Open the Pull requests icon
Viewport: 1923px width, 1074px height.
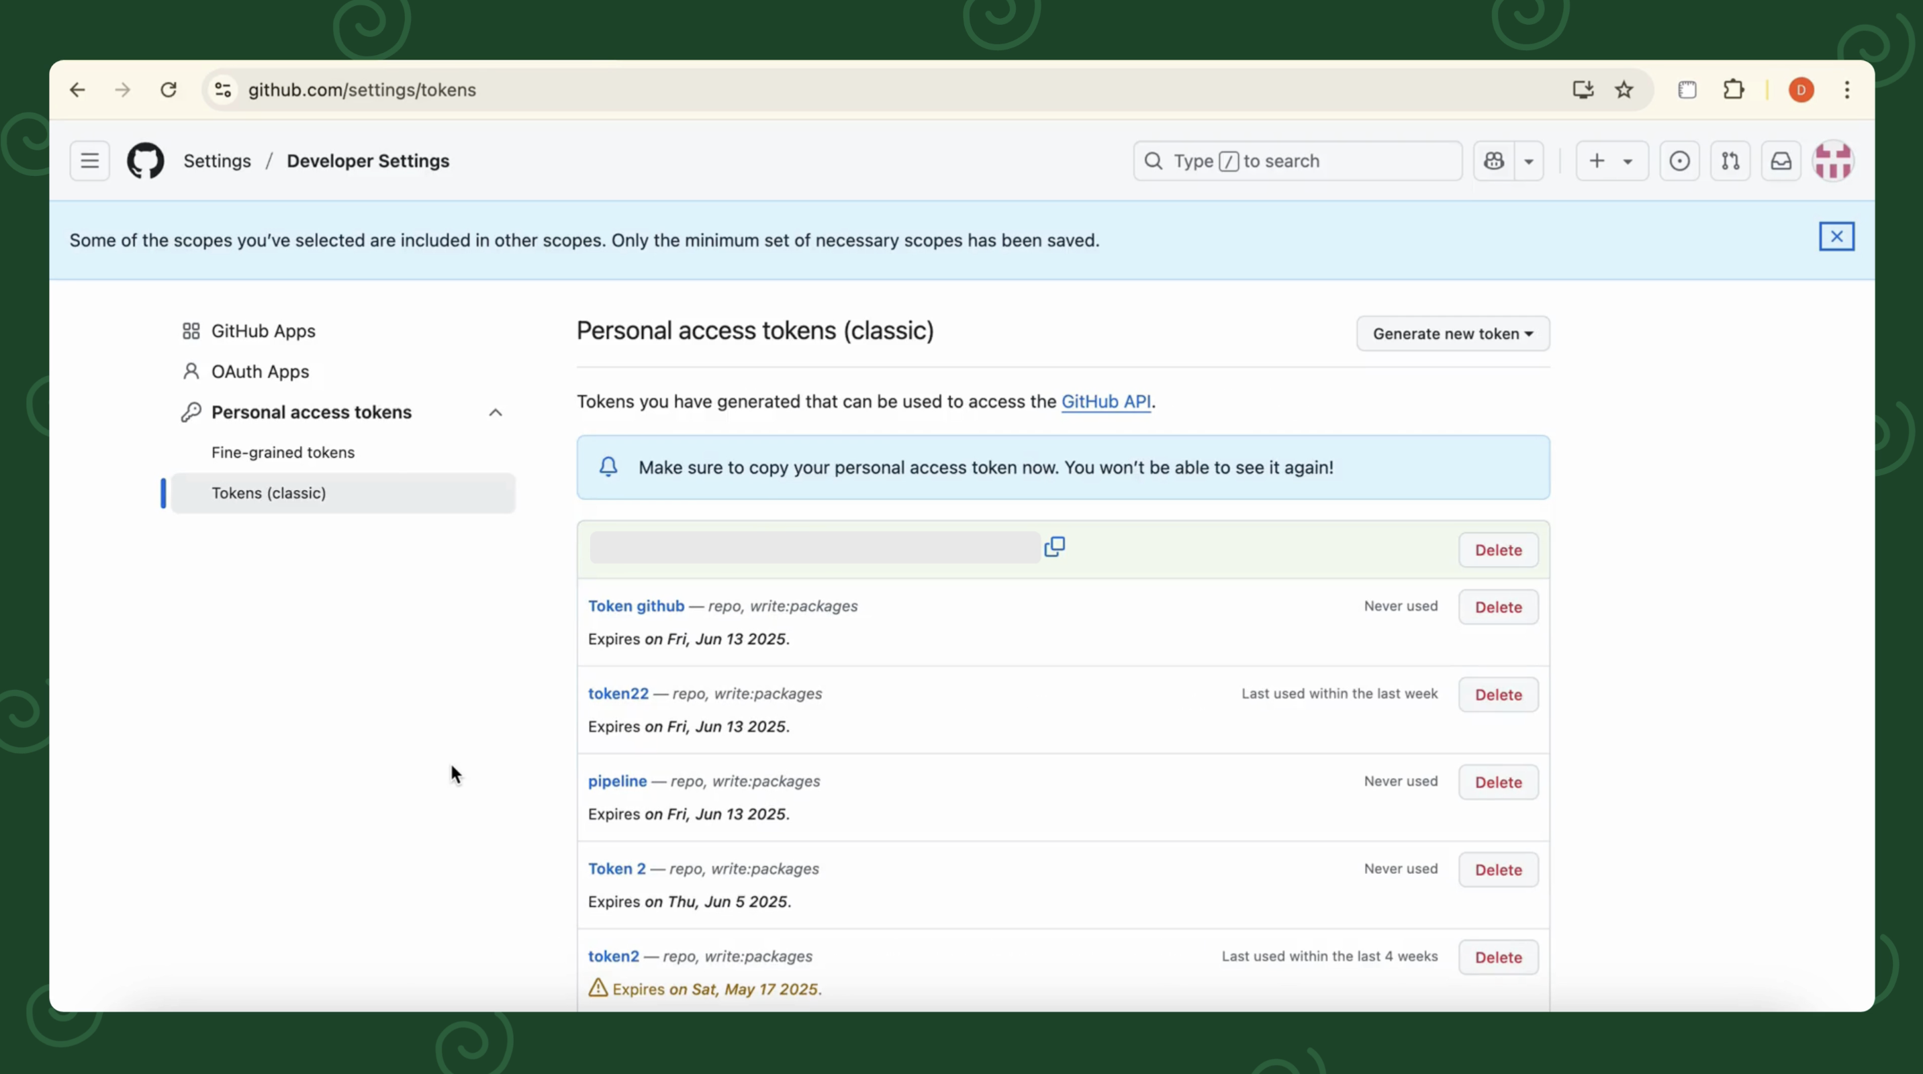tap(1730, 160)
